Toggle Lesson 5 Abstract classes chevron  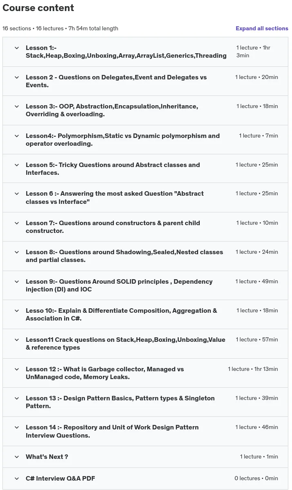coord(17,165)
